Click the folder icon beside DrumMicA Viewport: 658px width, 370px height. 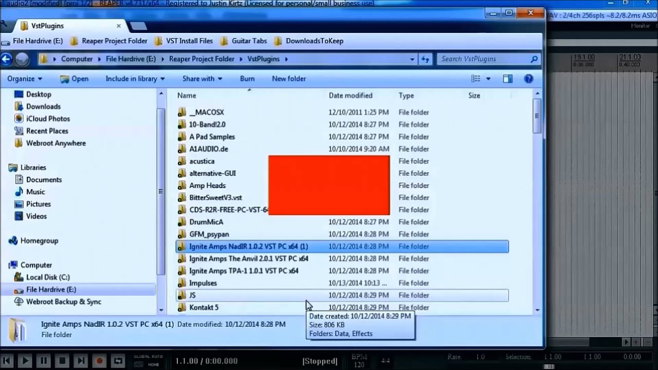181,222
